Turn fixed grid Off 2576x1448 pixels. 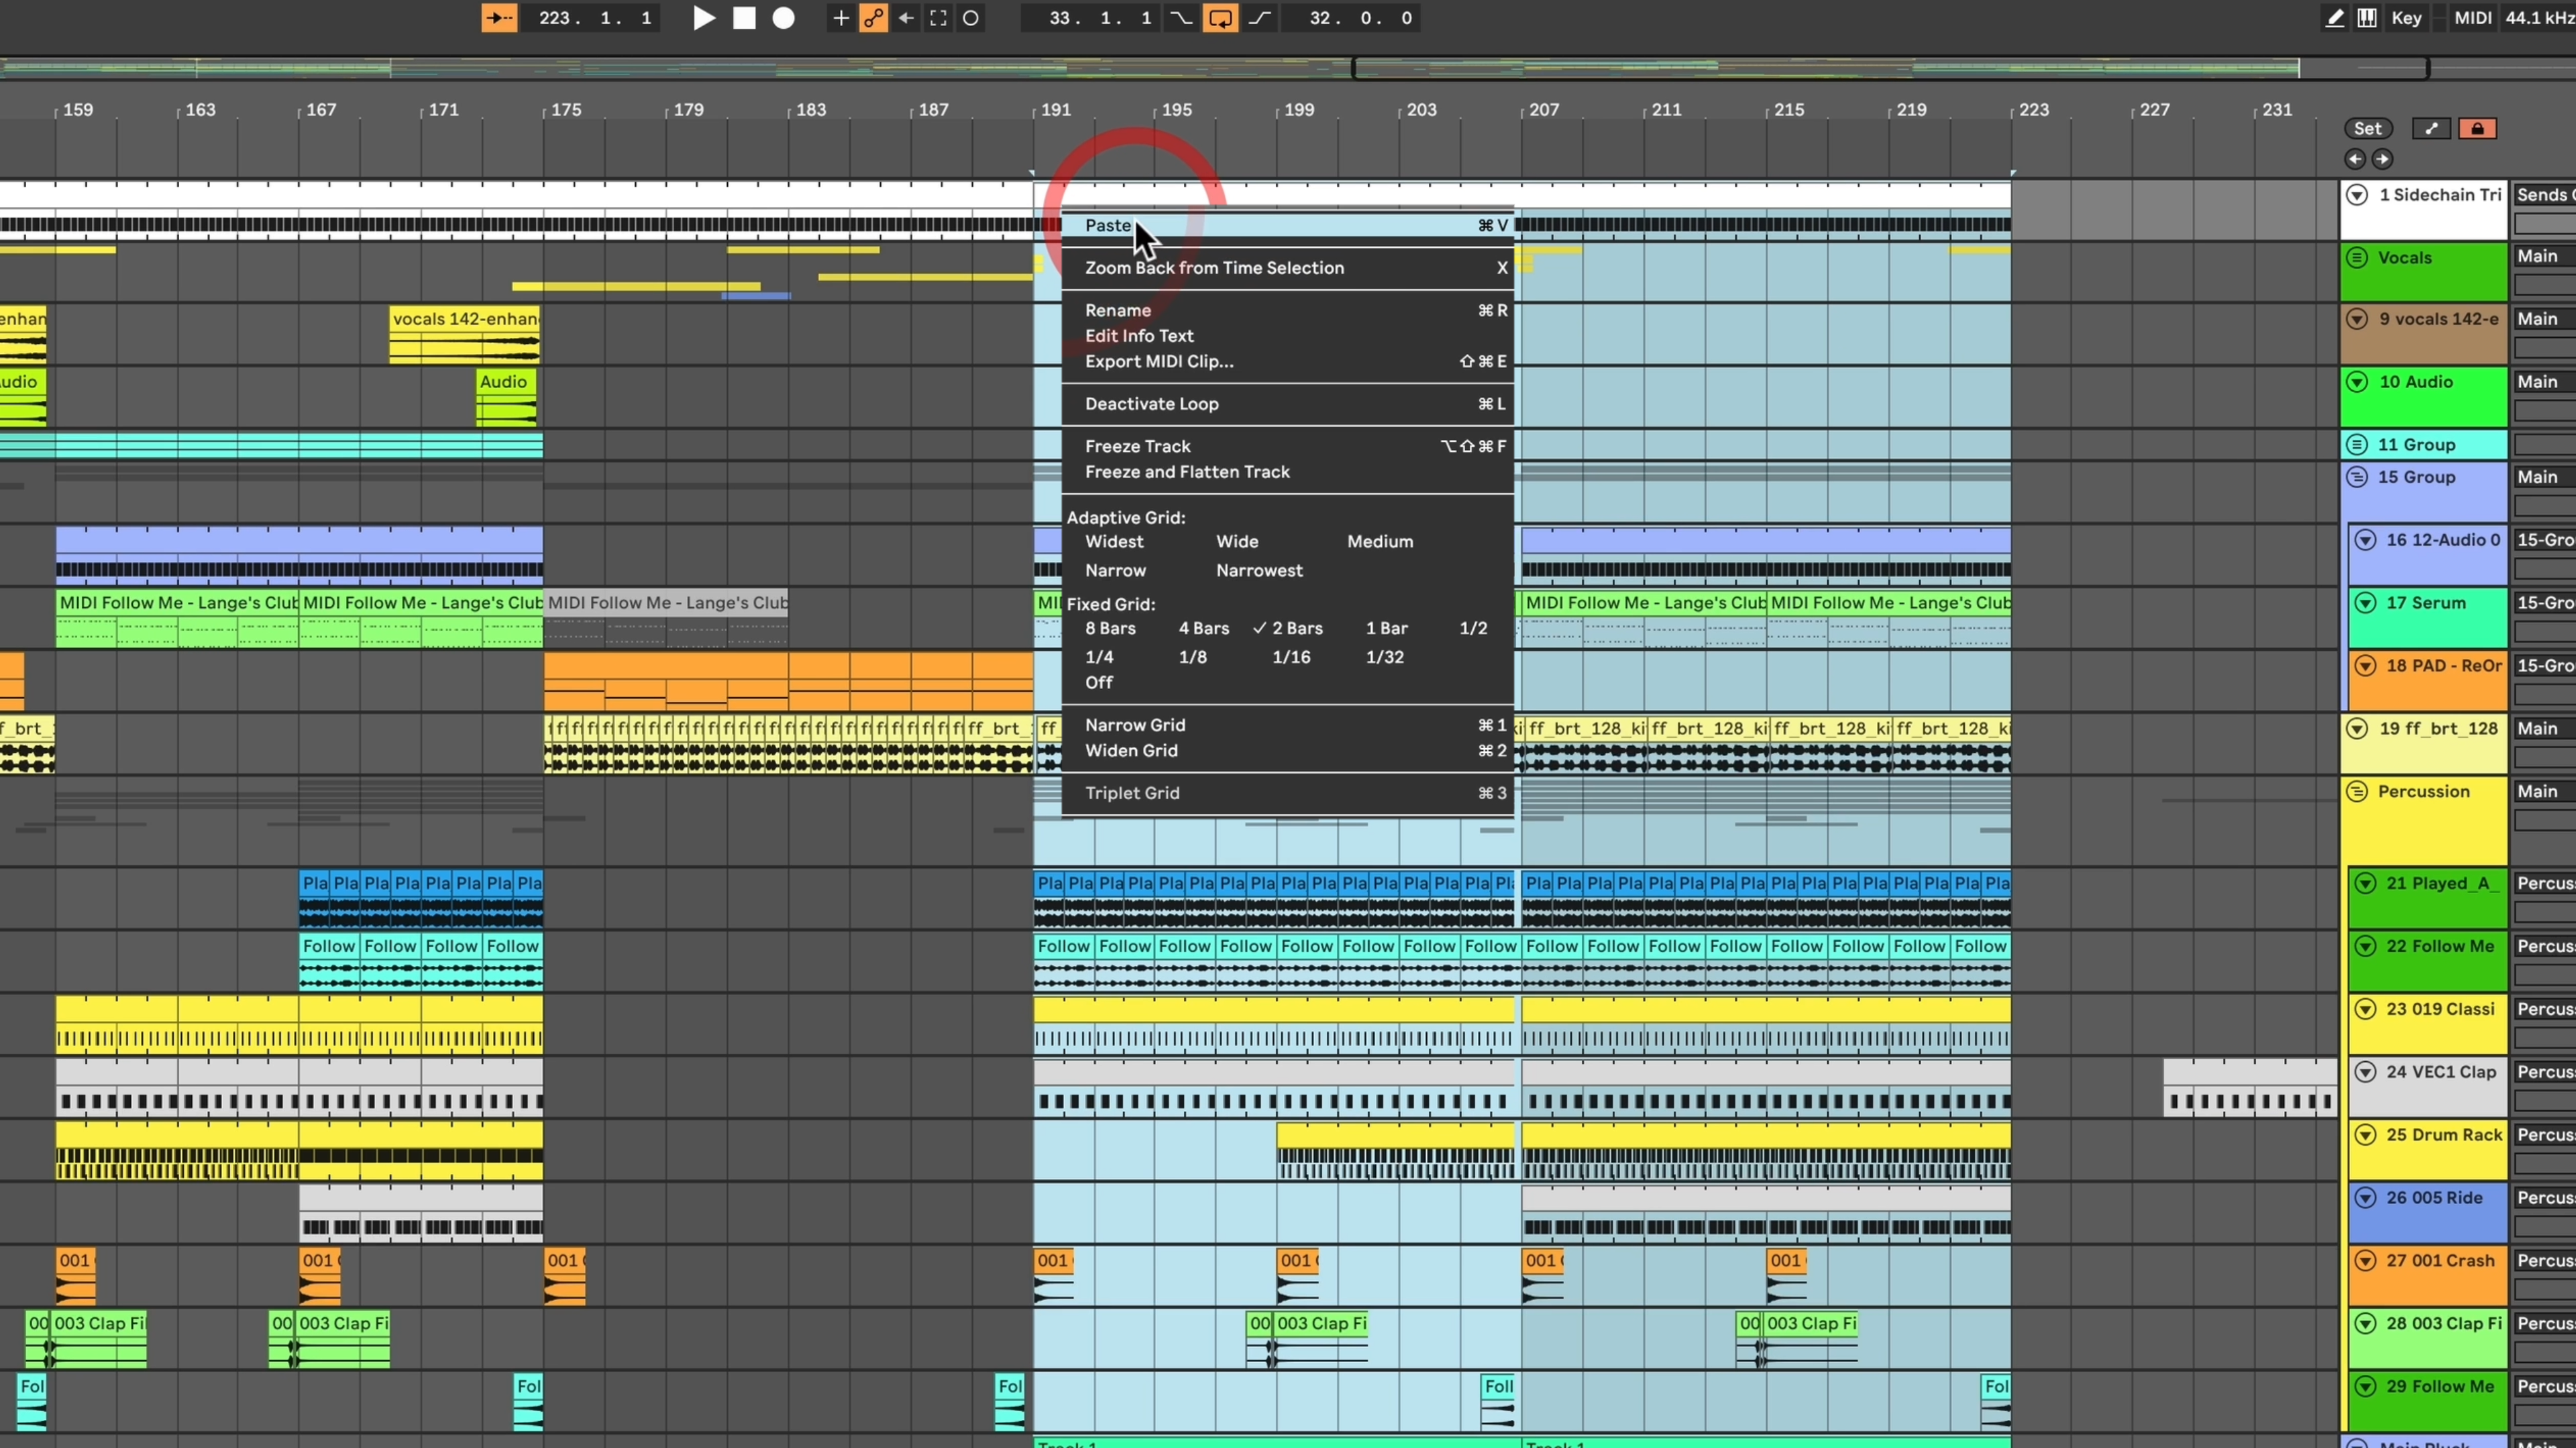coord(1099,682)
